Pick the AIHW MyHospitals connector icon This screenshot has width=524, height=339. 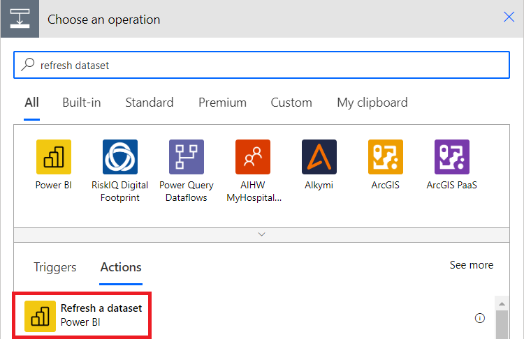tap(253, 157)
